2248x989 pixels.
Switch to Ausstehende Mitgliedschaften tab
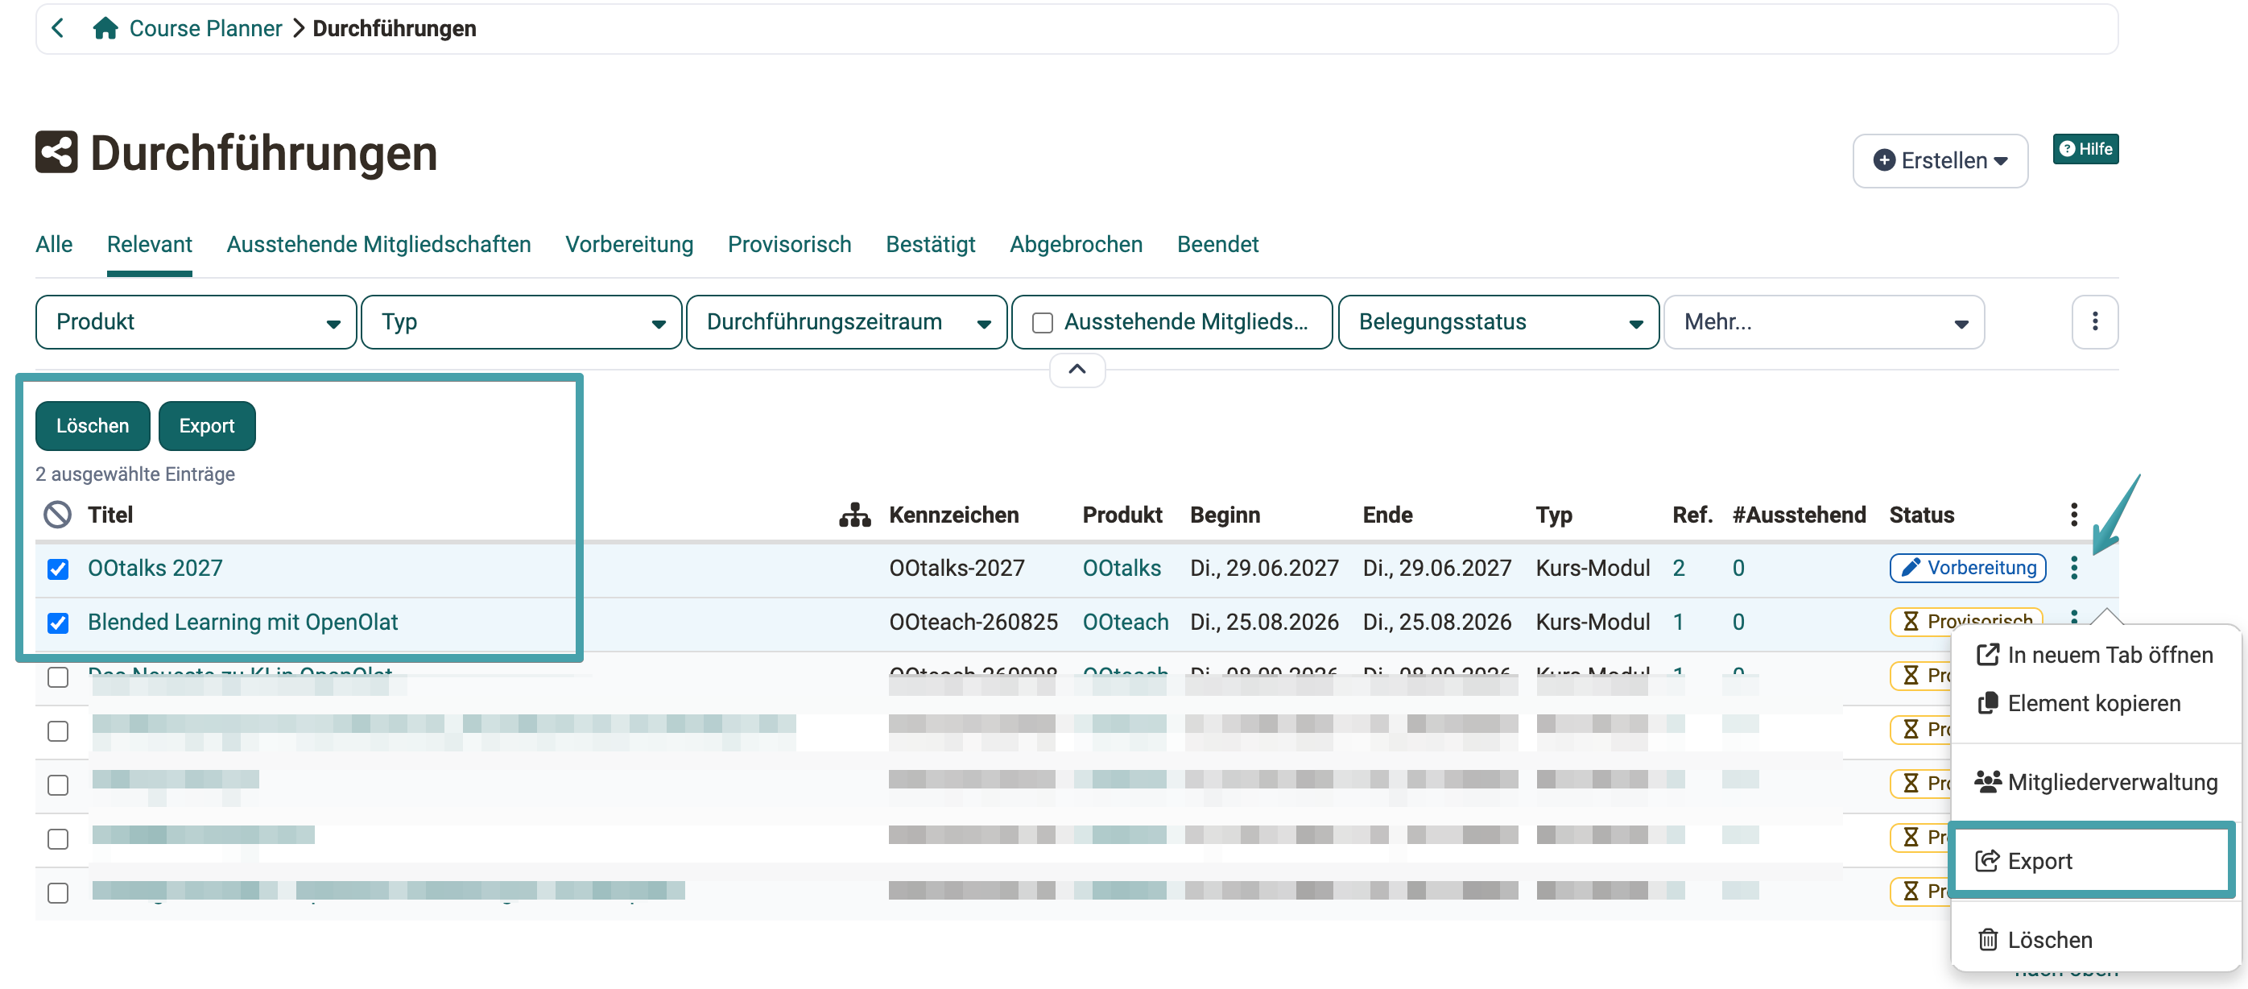pos(378,244)
